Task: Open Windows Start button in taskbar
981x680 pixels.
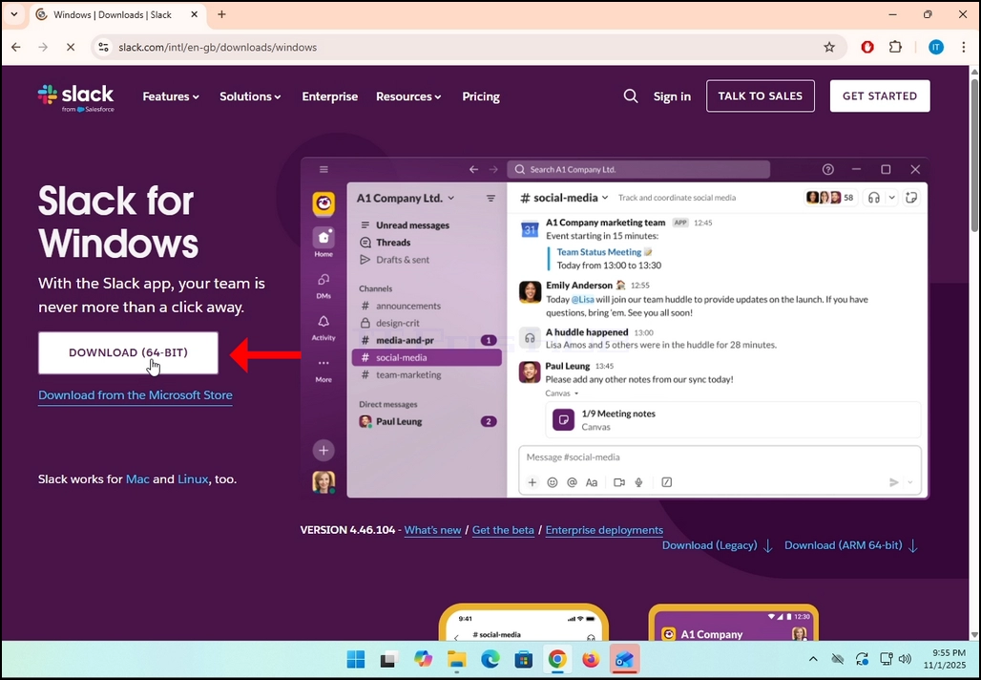Action: tap(356, 659)
